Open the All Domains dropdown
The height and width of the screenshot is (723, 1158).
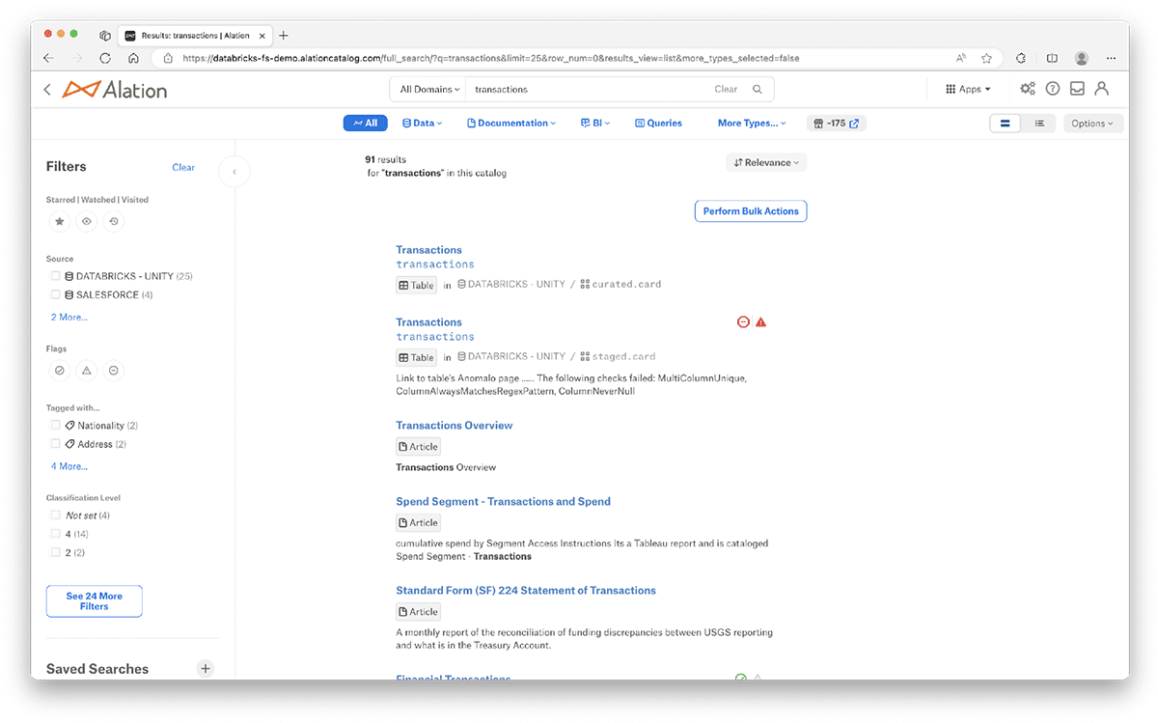click(429, 89)
